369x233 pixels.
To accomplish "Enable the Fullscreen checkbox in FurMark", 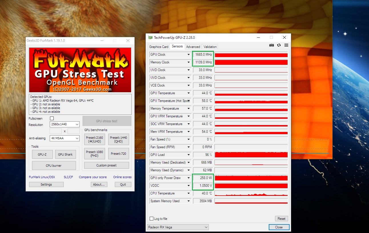I will (52, 118).
